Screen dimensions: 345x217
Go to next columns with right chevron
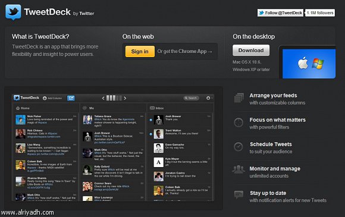coord(125,98)
